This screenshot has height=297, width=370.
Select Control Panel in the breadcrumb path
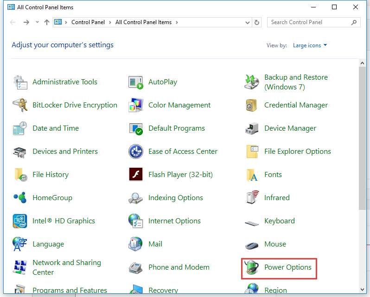89,22
